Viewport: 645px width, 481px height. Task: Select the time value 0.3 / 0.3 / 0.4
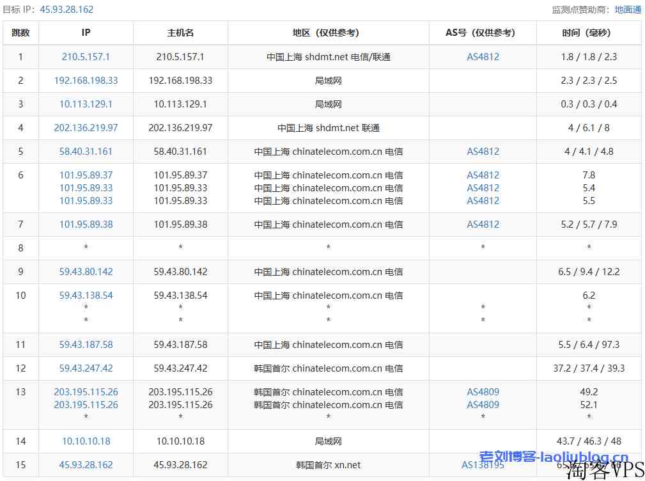pyautogui.click(x=589, y=104)
